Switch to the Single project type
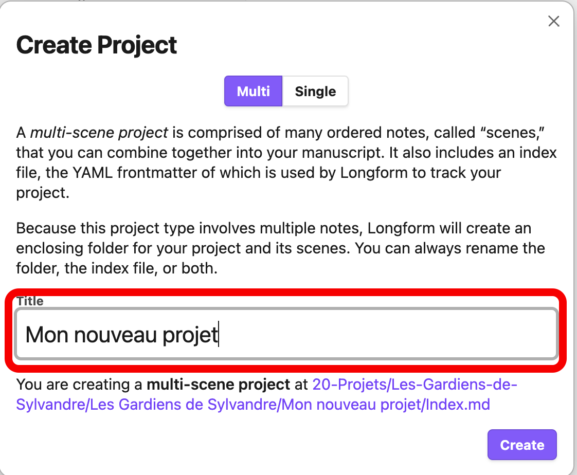This screenshot has width=577, height=475. click(315, 92)
